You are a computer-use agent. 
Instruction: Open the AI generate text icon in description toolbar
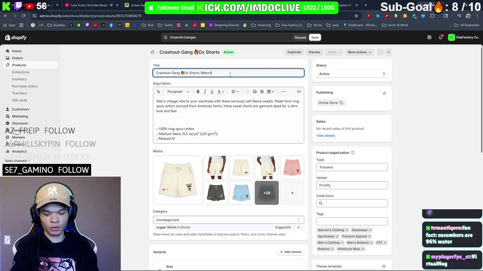click(158, 91)
